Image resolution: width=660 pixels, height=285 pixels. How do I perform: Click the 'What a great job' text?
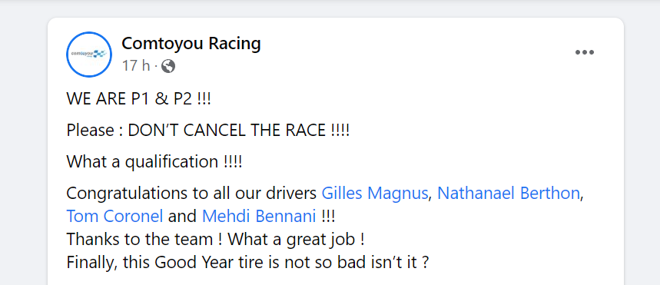coord(297,240)
